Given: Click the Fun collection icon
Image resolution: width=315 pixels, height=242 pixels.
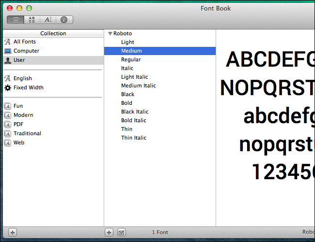Looking at the screenshot, I should [8, 106].
